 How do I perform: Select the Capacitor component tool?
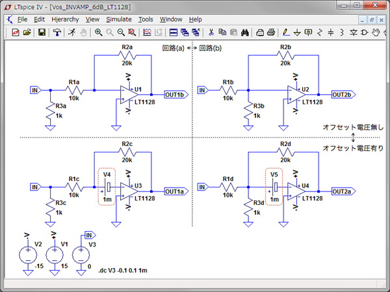pyautogui.click(x=331, y=32)
